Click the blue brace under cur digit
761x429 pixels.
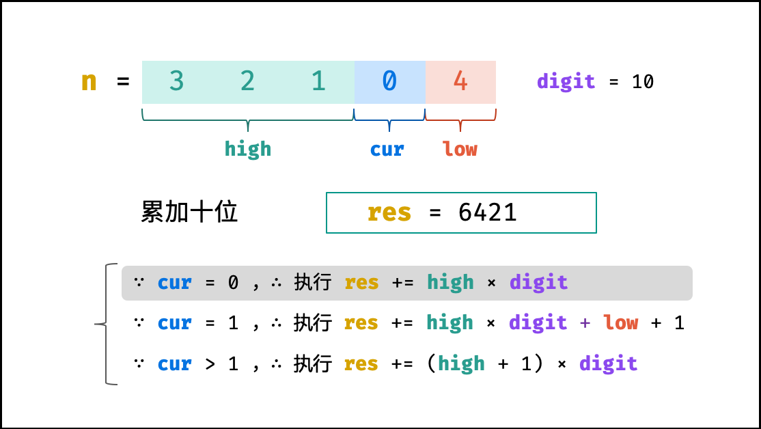tap(389, 120)
